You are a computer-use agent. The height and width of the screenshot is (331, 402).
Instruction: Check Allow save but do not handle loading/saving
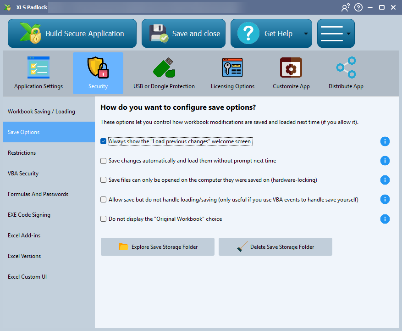coord(104,200)
